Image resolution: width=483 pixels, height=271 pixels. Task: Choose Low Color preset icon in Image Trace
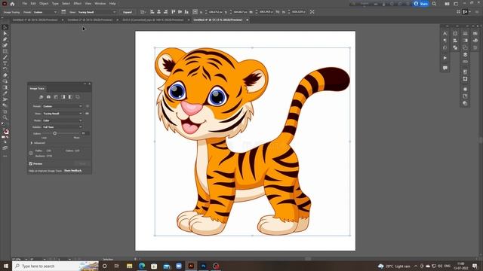coord(56,97)
